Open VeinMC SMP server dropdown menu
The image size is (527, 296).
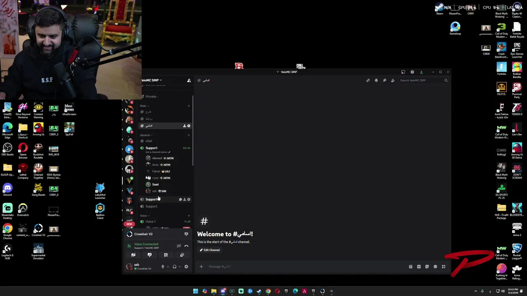[152, 81]
